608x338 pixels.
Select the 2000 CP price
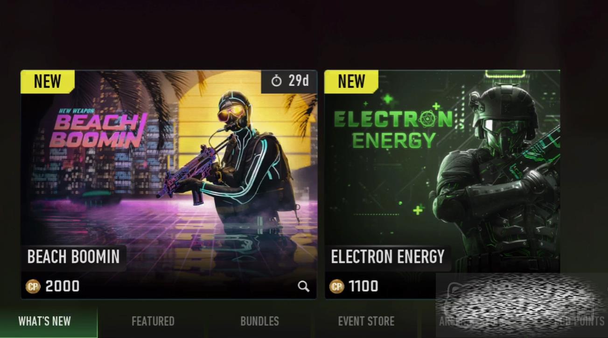point(63,286)
